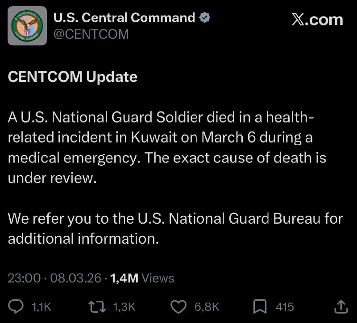
Task: Click the "CENTCOM Update" heading text
Action: (x=73, y=77)
